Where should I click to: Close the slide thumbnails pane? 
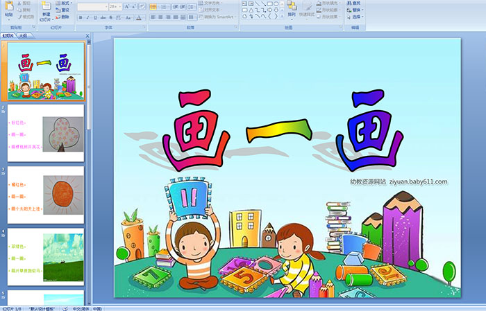coord(87,36)
